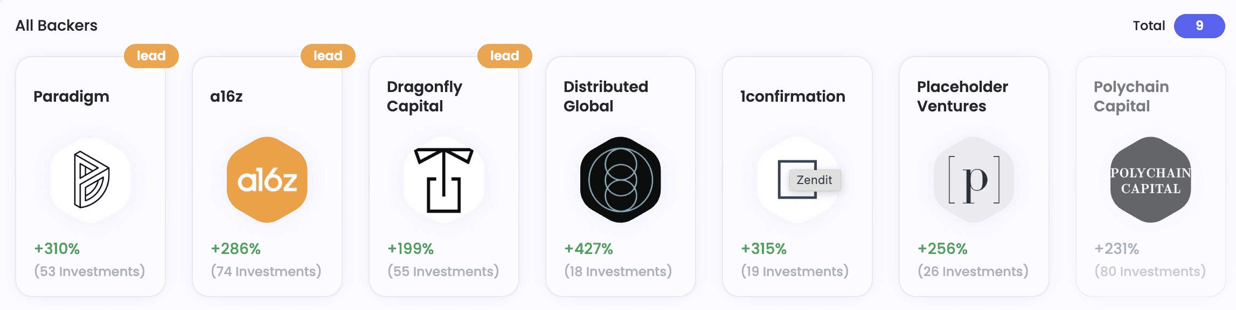The image size is (1236, 310).
Task: Click the 80 Investments text under Polychain
Action: [1149, 271]
